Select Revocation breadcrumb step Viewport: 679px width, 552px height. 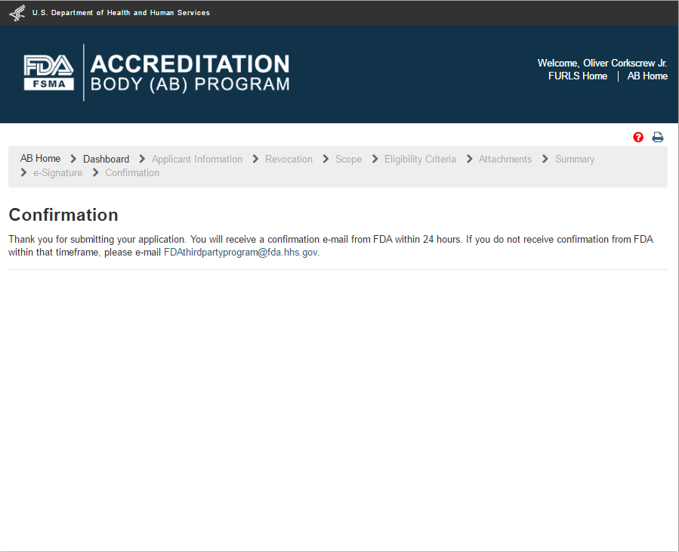pos(289,159)
